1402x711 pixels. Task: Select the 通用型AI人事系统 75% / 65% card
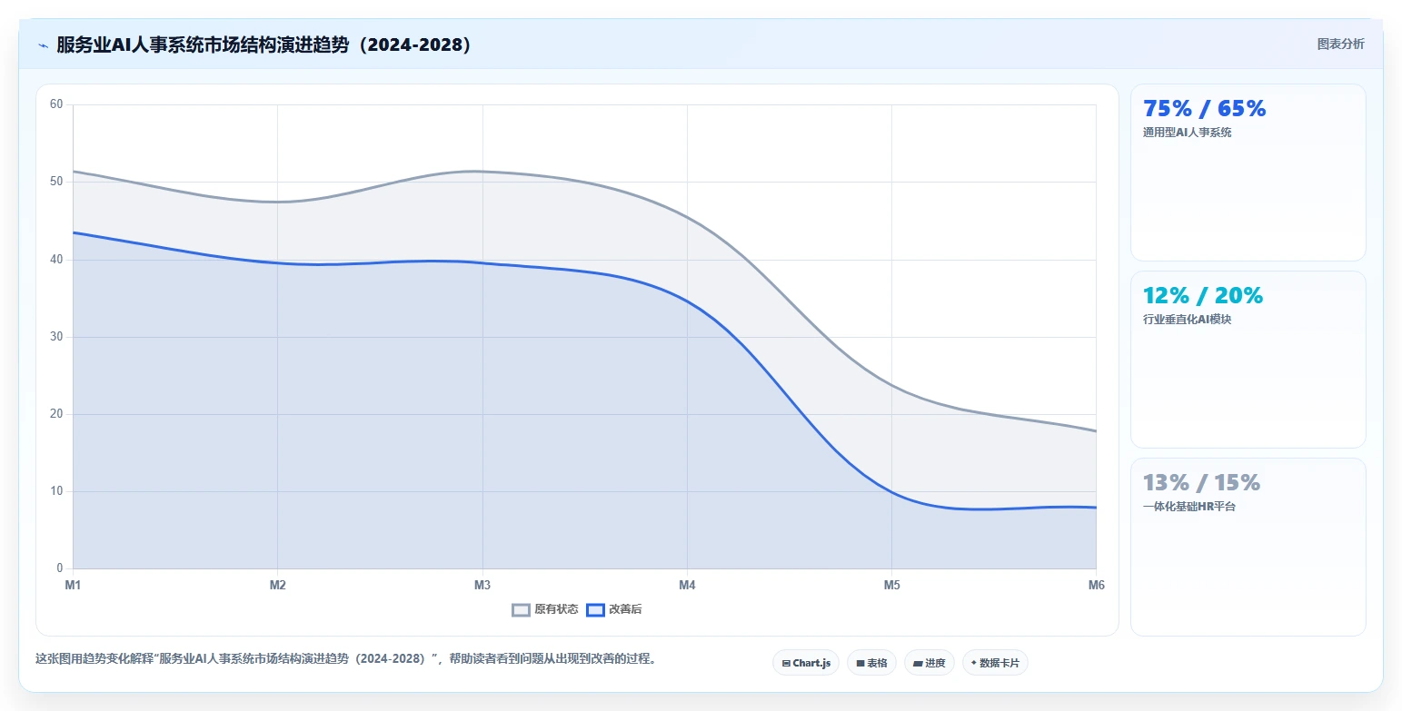(1248, 173)
